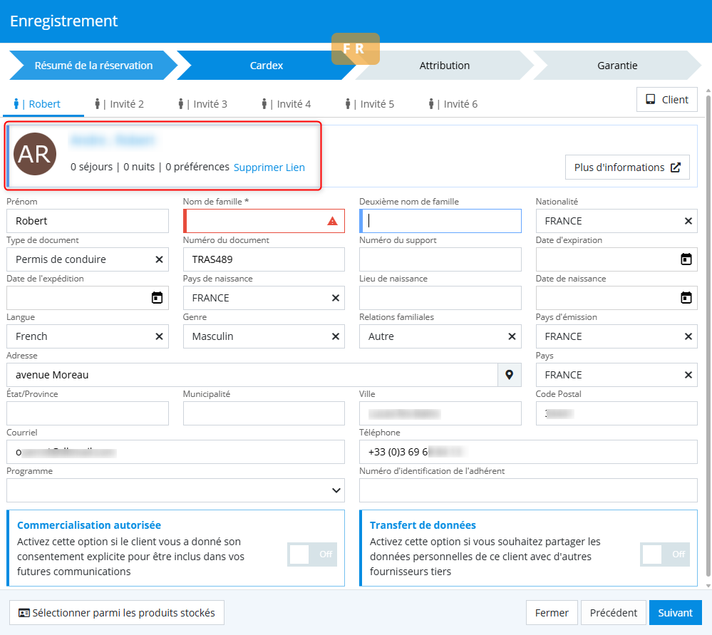Click the map pin icon in Adresse field
Viewport: 712px width, 635px height.
[x=509, y=375]
